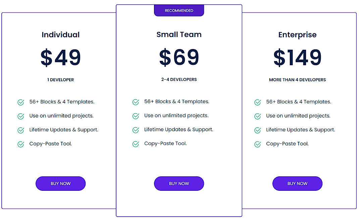
Task: Click the checkmark beside 'Copy-Paste Tool' on Small Team plan
Action: point(136,143)
